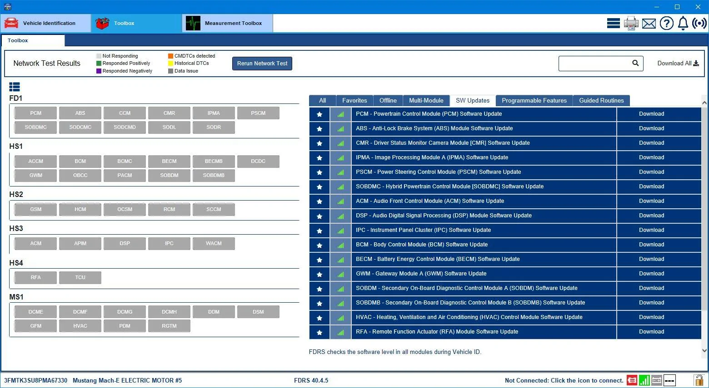Screen dimensions: 709x388
Task: Click the wireless broadcast icon in the header
Action: (x=699, y=23)
